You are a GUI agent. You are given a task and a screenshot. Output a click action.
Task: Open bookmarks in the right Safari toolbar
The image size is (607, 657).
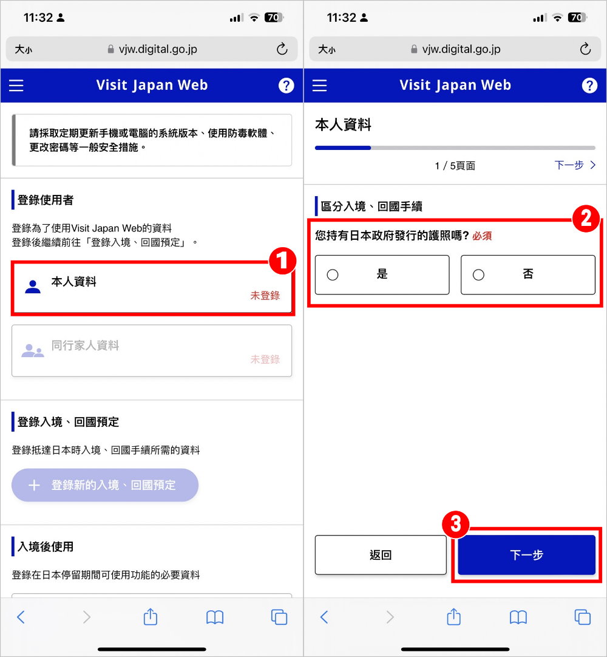[518, 617]
